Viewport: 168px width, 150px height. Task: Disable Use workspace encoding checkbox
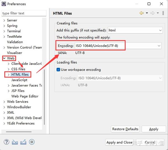[59, 70]
